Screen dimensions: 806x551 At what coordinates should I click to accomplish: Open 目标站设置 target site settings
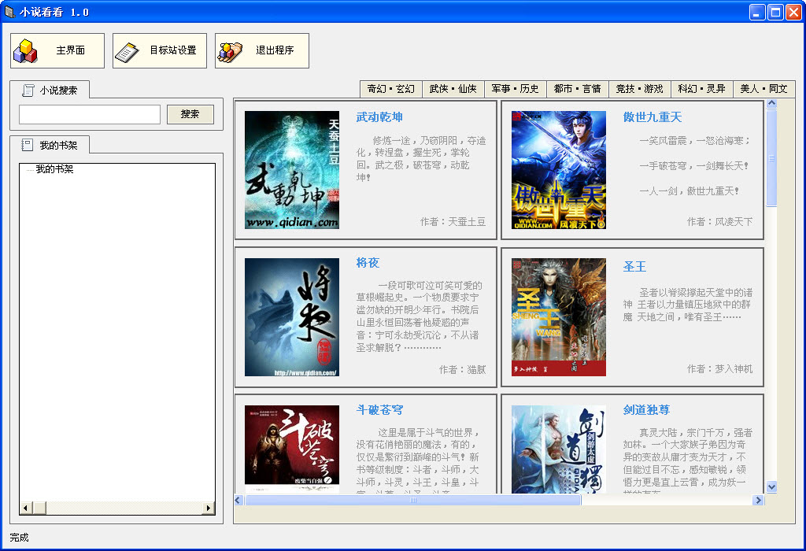[x=160, y=50]
